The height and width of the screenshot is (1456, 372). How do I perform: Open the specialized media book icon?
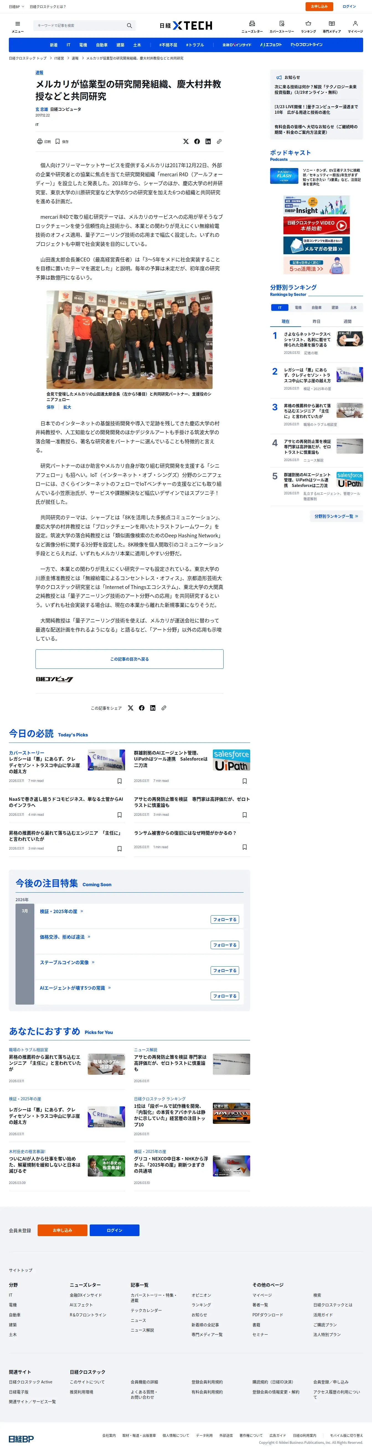tap(331, 24)
